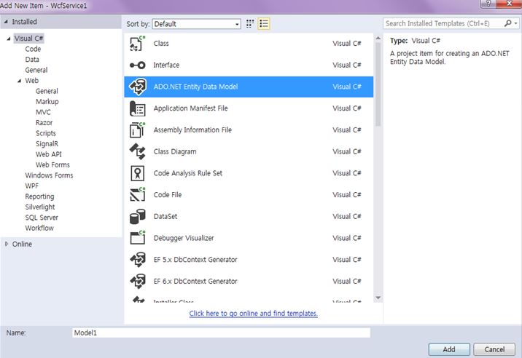522x358 pixels.
Task: Select the Data category
Action: click(x=32, y=60)
